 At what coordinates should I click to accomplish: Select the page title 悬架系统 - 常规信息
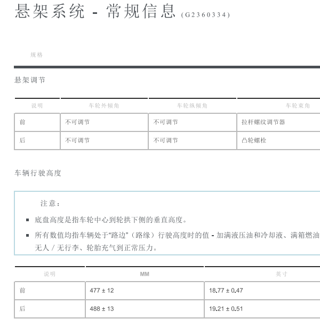pos(95,11)
